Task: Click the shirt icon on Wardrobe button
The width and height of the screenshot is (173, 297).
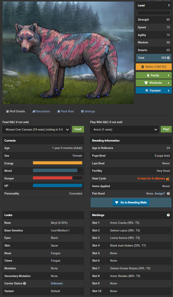Action: 146,83
